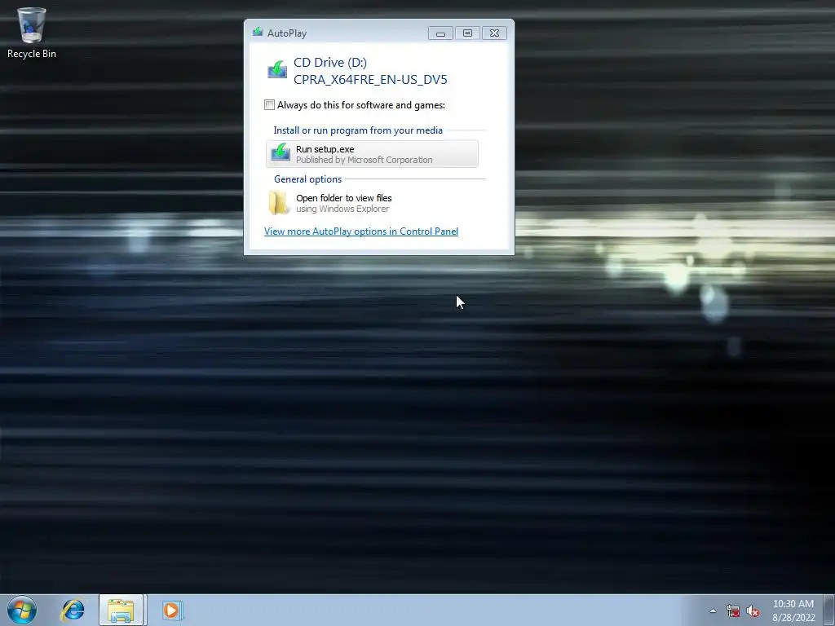This screenshot has width=835, height=626.
Task: Click the CD Drive (D:) installer icon
Action: click(x=277, y=70)
